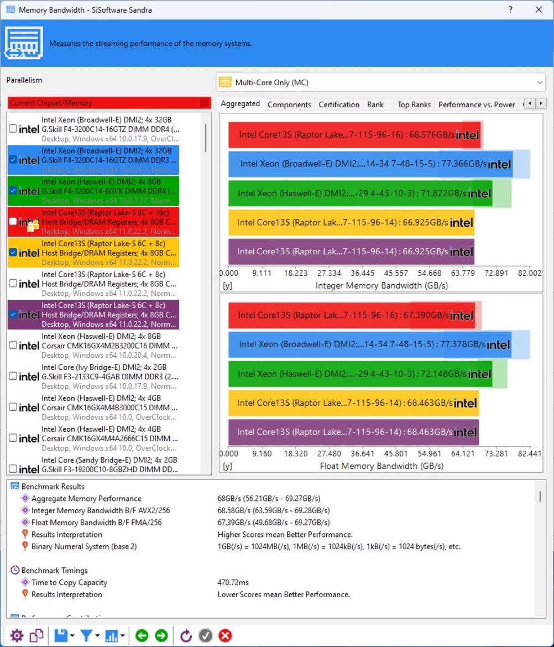Click red Raptor Lake 68.576GB/s integer bar
The image size is (554, 647).
point(355,135)
